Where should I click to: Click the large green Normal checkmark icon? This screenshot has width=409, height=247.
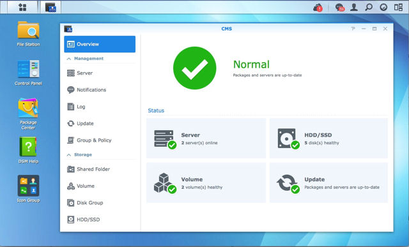194,68
